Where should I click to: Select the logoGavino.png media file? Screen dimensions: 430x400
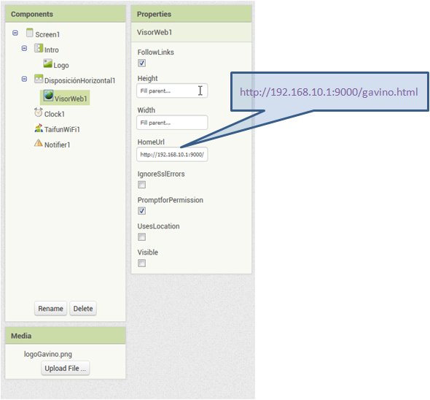[48, 354]
